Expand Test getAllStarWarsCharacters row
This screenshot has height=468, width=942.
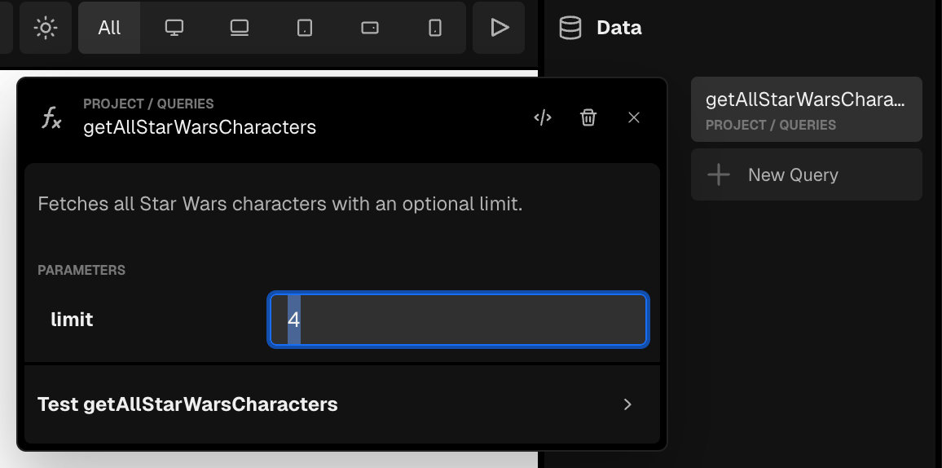coord(342,404)
